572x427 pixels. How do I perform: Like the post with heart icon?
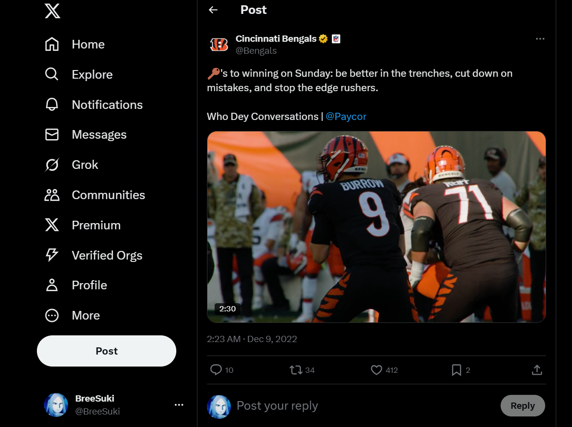coord(377,370)
